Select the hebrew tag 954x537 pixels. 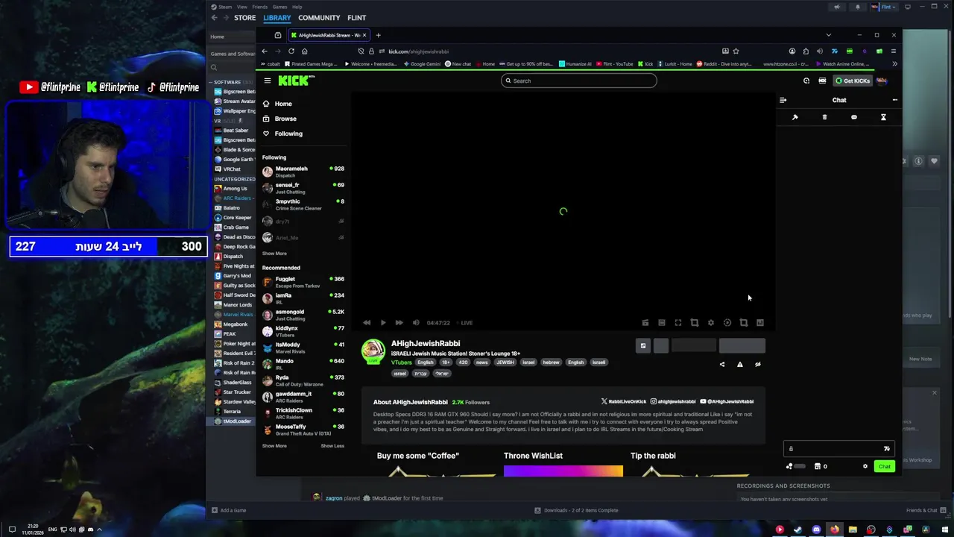coord(551,362)
